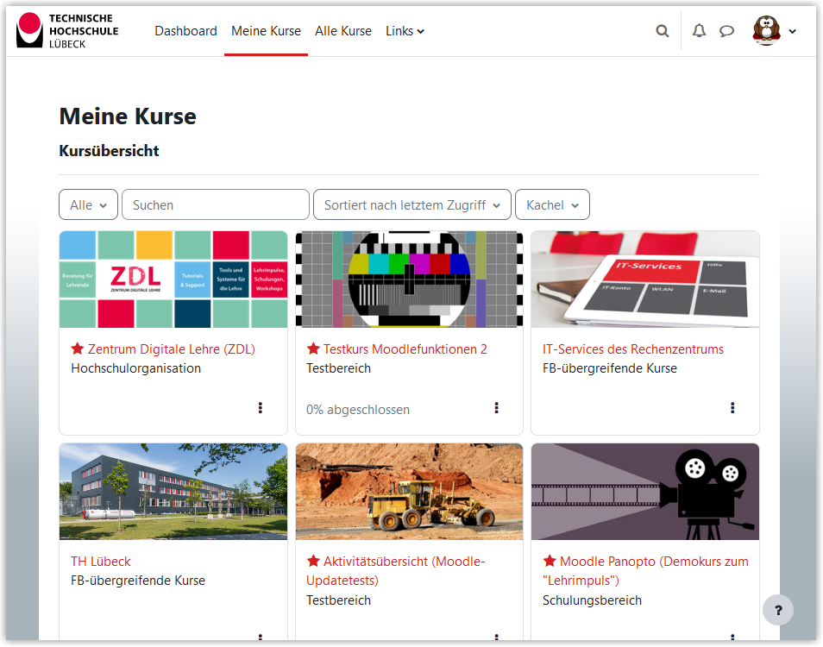Viewport: 823px width, 647px height.
Task: Open actions menu for Zentrum Digitale Lehre card
Action: coord(261,408)
